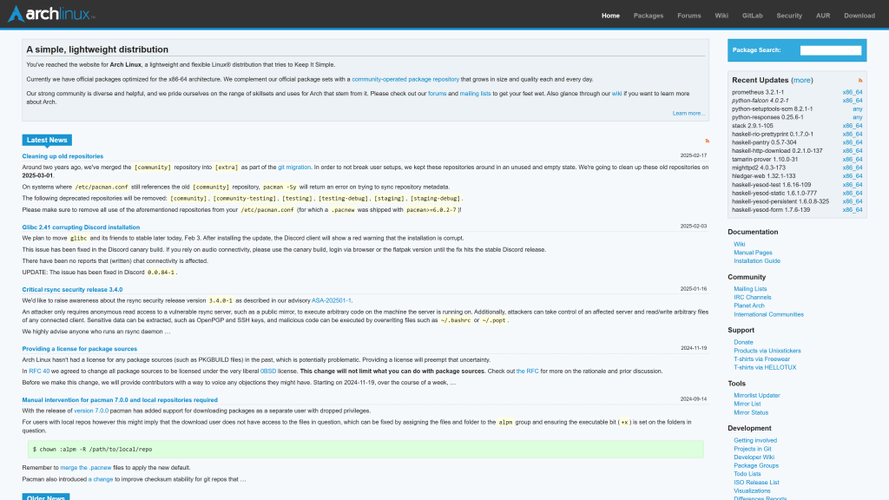
Task: Open Visualizations link
Action: point(752,491)
